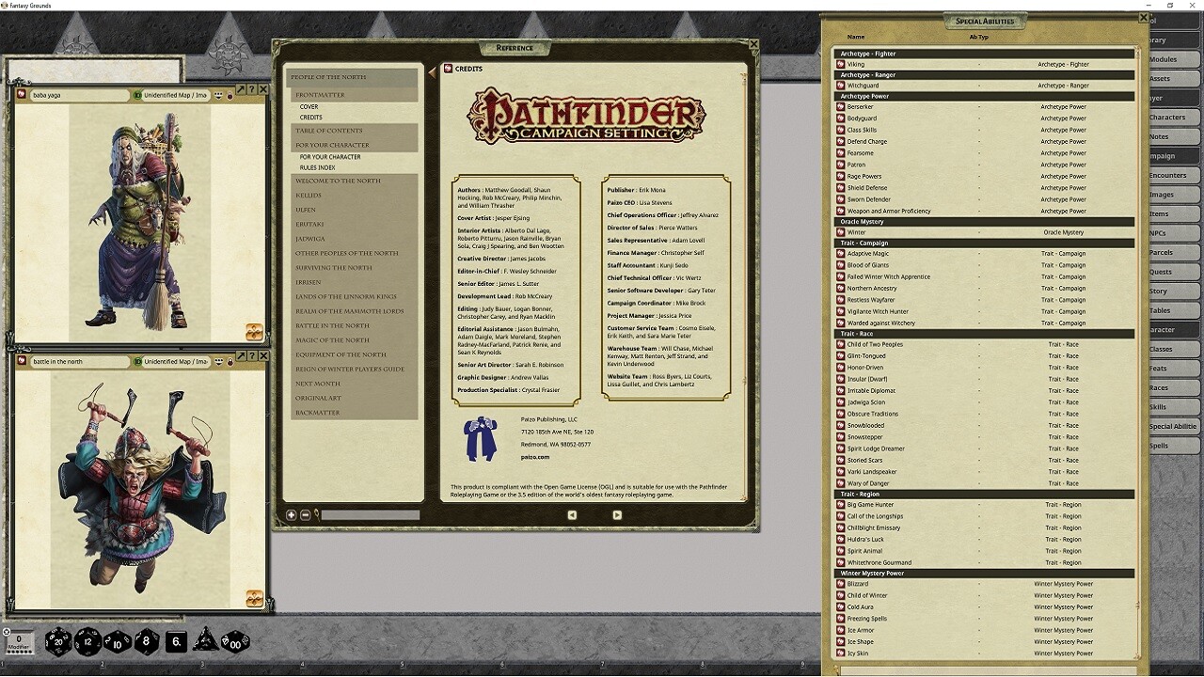Open the radial menu icon on the baba yaga image
The image size is (1204, 677).
pyautogui.click(x=252, y=331)
